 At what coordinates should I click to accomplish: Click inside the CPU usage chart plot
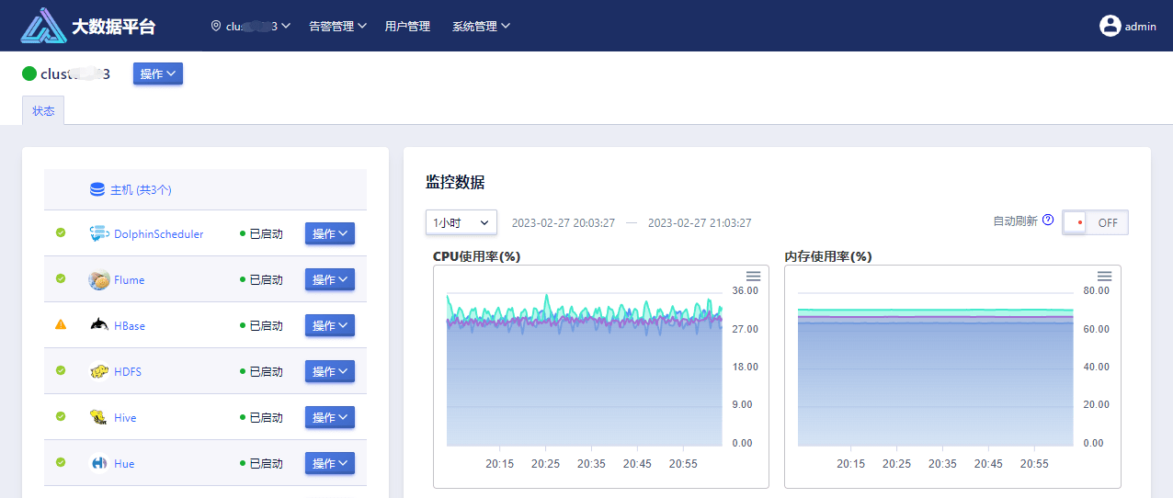pos(585,368)
